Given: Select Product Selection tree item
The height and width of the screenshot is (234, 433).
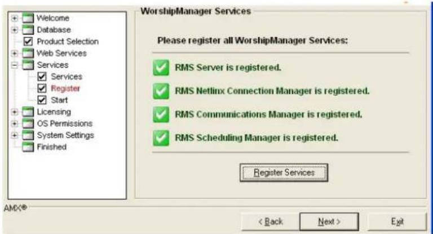Looking at the screenshot, I should pos(68,41).
